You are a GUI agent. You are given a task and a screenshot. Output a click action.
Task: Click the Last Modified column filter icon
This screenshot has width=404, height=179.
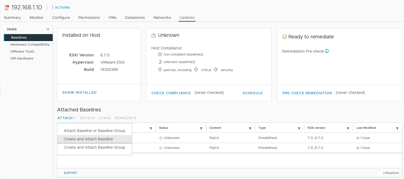pyautogui.click(x=397, y=129)
